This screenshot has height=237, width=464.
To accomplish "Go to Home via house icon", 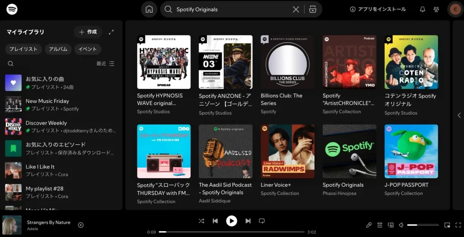I will click(149, 10).
